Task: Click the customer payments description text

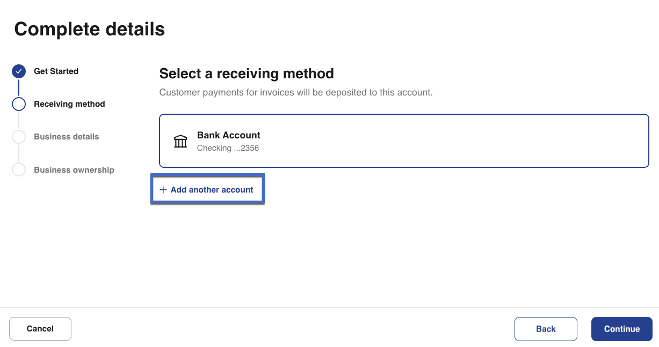Action: point(295,92)
